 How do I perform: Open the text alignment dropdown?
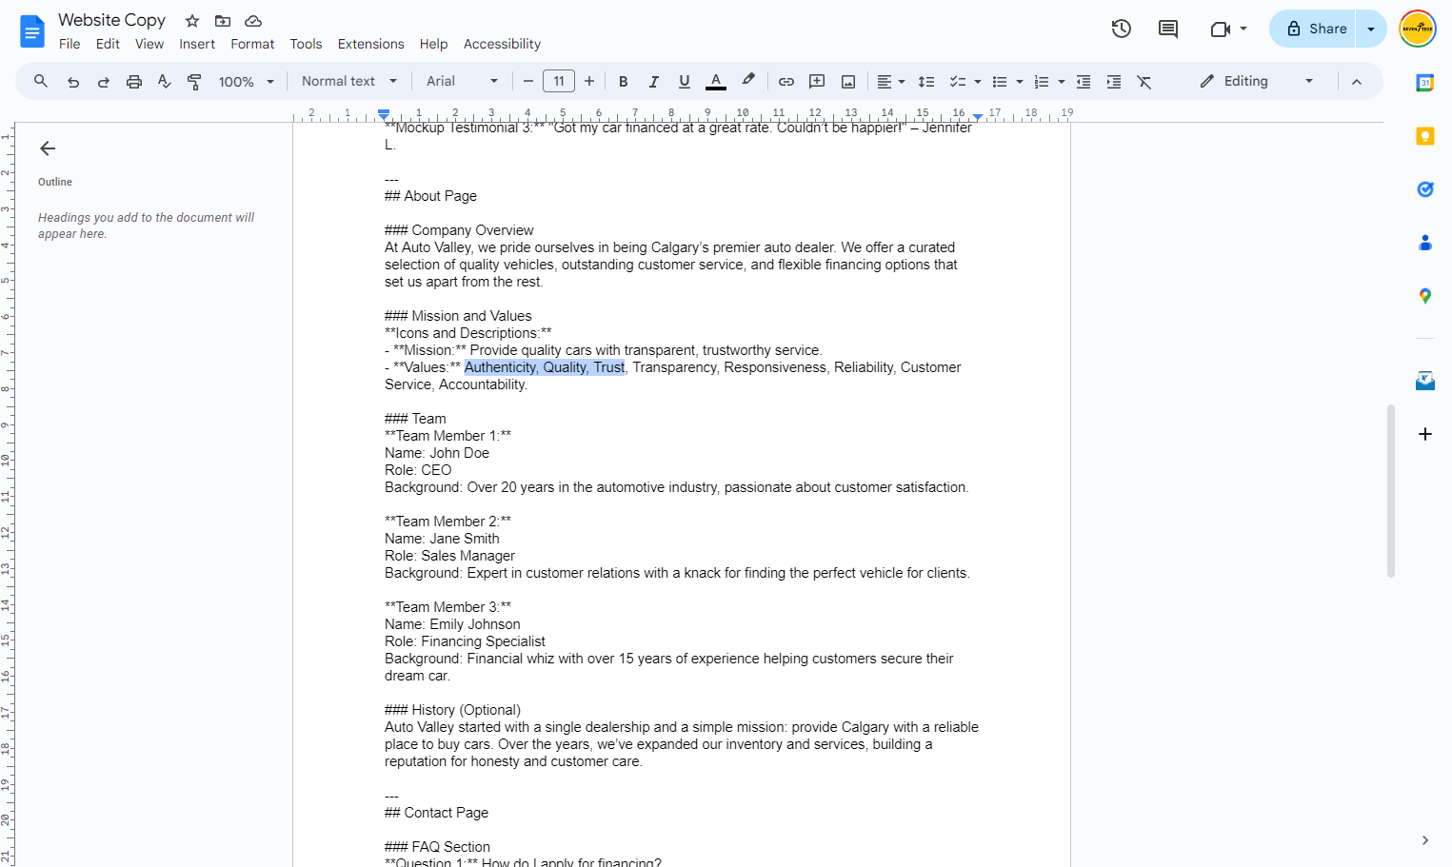(x=891, y=82)
